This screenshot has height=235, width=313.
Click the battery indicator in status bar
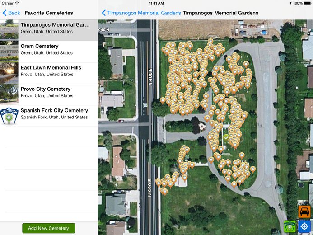coord(308,3)
